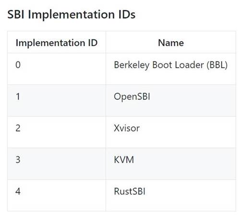Select the KVM name cell
The height and width of the screenshot is (219, 244).
tap(171, 164)
